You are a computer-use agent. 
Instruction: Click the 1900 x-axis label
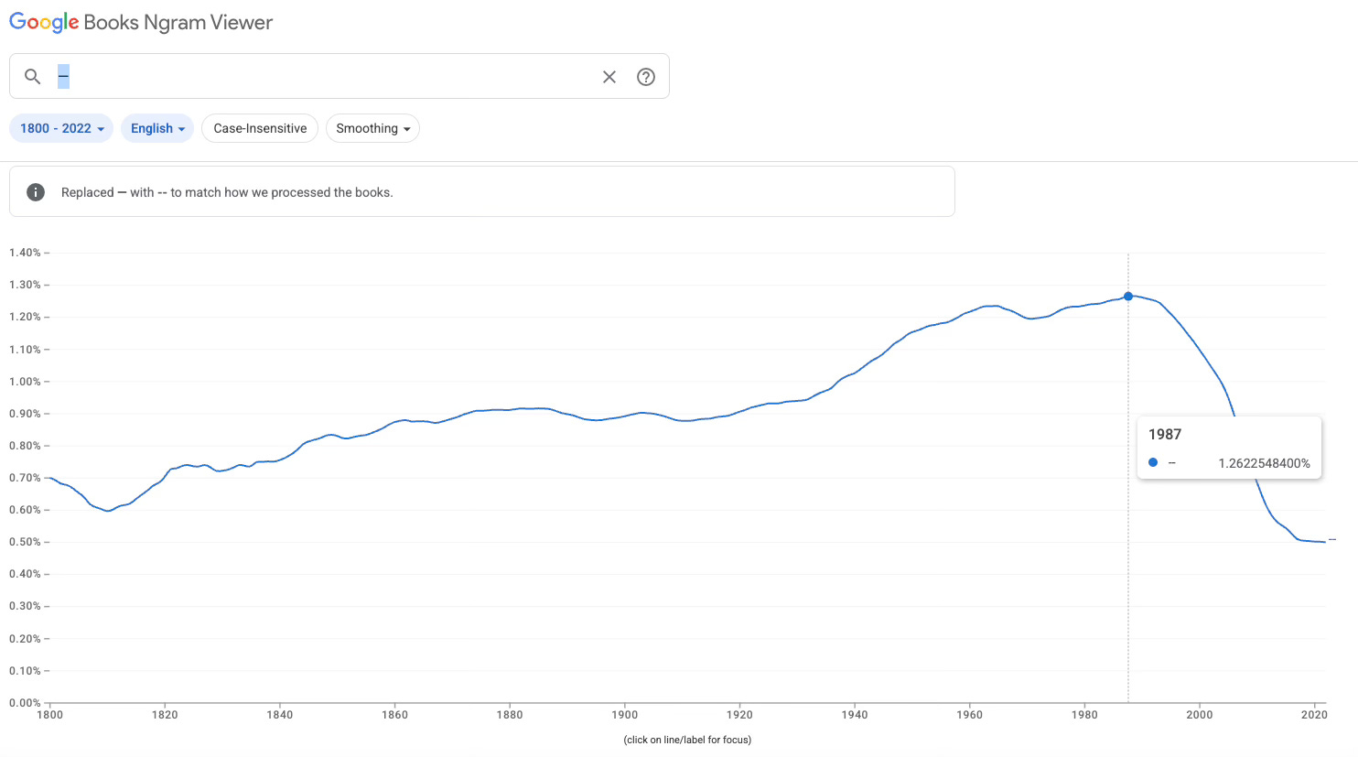625,715
